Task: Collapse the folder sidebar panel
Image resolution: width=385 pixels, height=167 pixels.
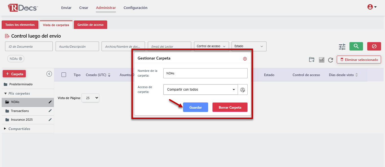Action: pyautogui.click(x=49, y=74)
